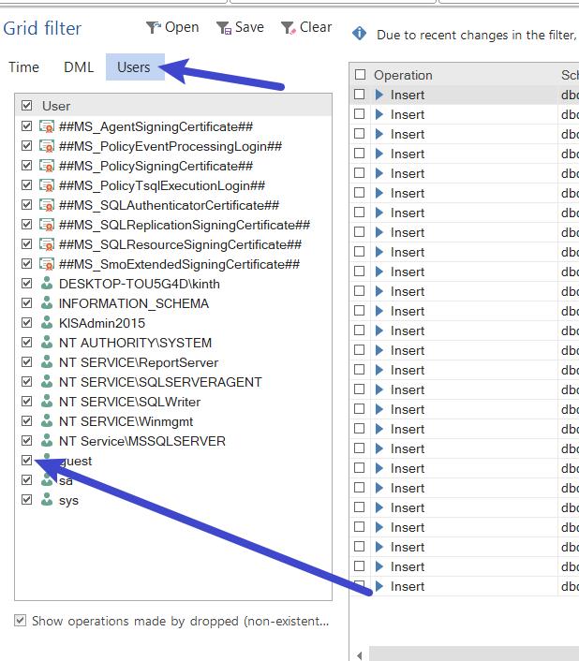Screen dimensions: 579x661
Task: Click the ##MS_SmoExtendedSigningCertificate## certificate icon
Action: click(x=47, y=264)
